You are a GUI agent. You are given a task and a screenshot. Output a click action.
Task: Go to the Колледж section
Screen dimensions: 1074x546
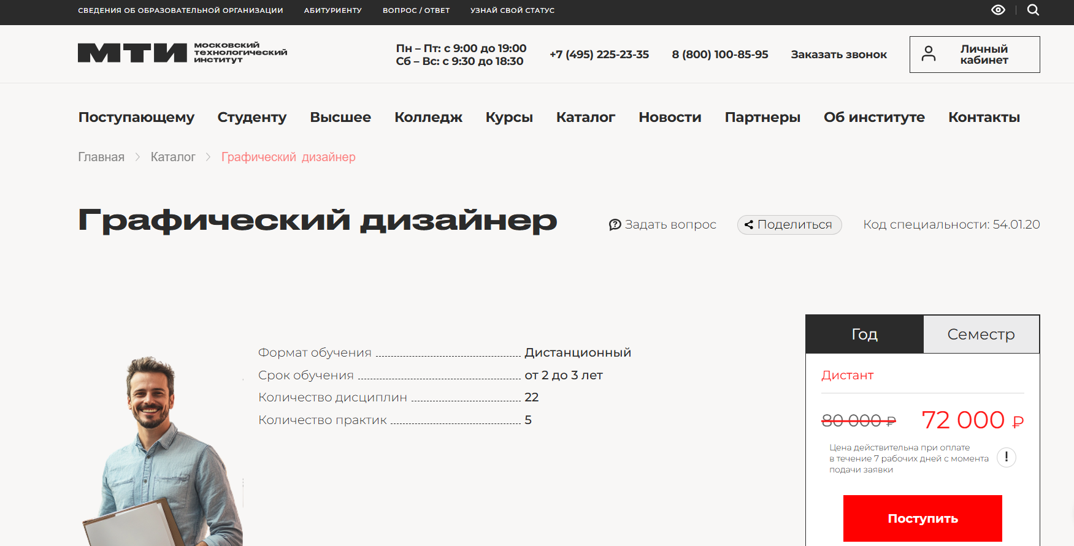428,117
